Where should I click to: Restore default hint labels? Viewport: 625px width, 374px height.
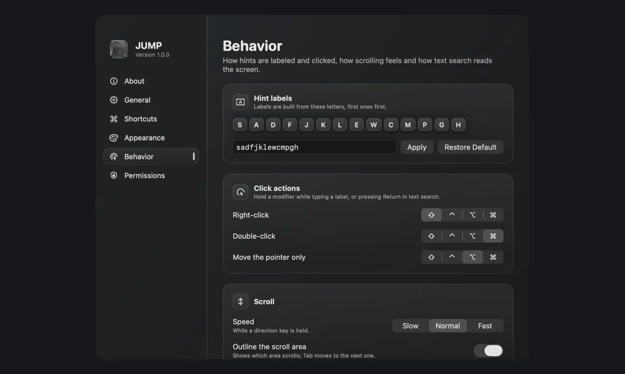(470, 147)
